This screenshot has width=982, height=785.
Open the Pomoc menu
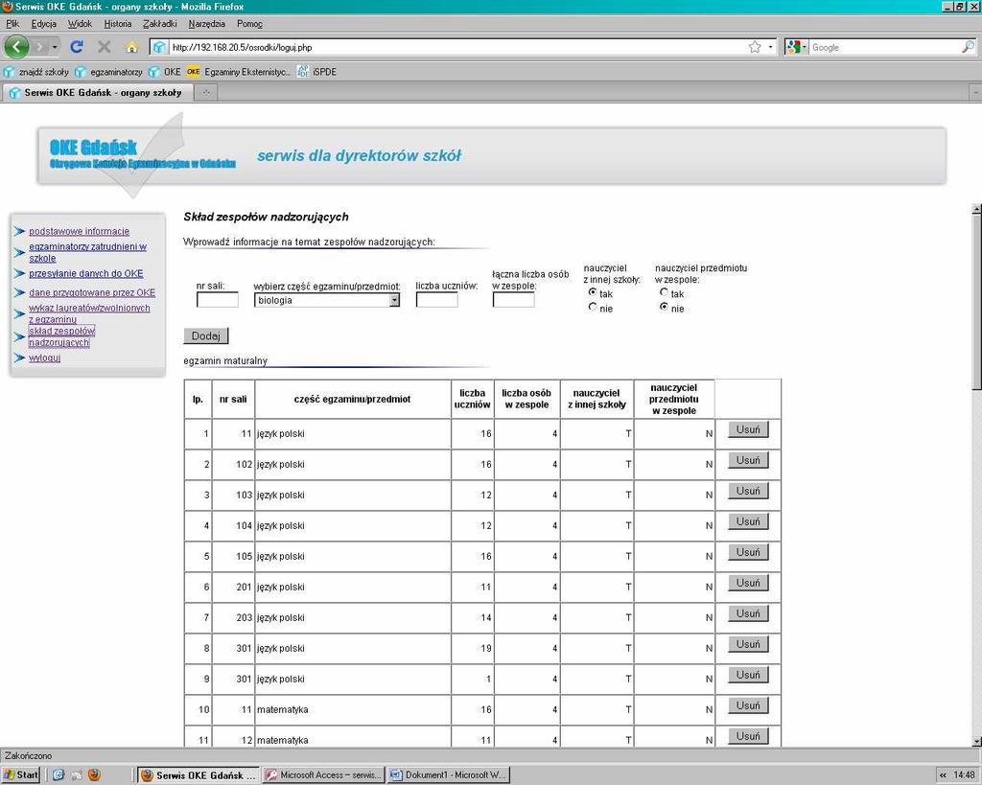[250, 24]
